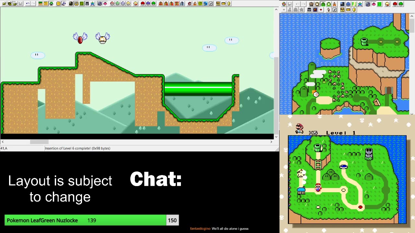Click the down arrow of level editor vertical scrollbar
Image resolution: width=415 pixels, height=233 pixels.
[276, 137]
